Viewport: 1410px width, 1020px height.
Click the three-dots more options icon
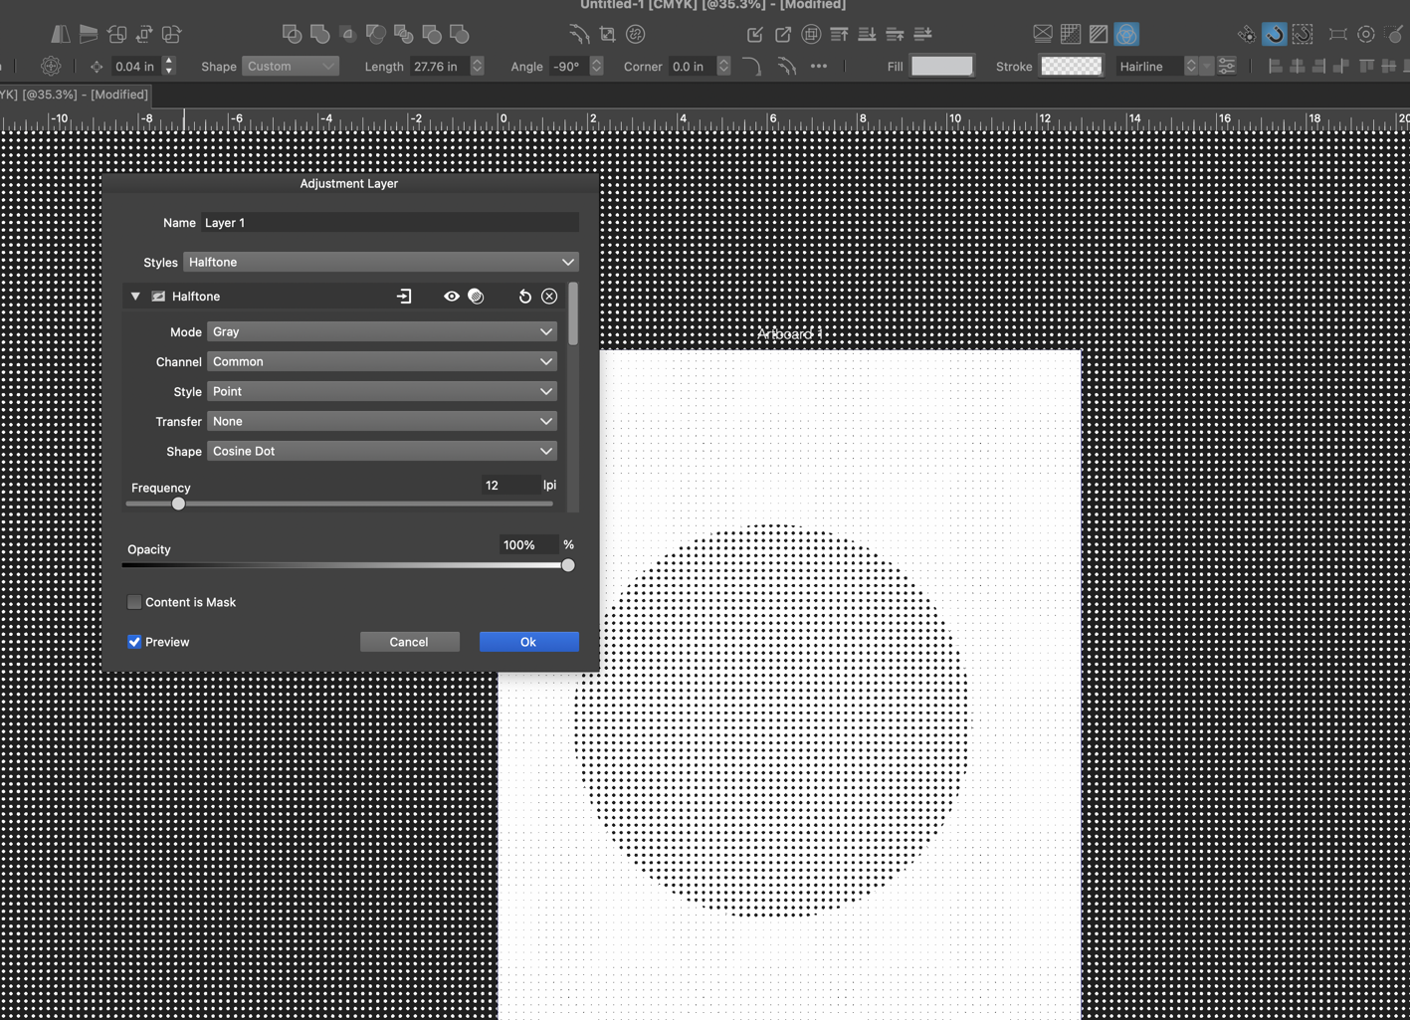point(819,67)
